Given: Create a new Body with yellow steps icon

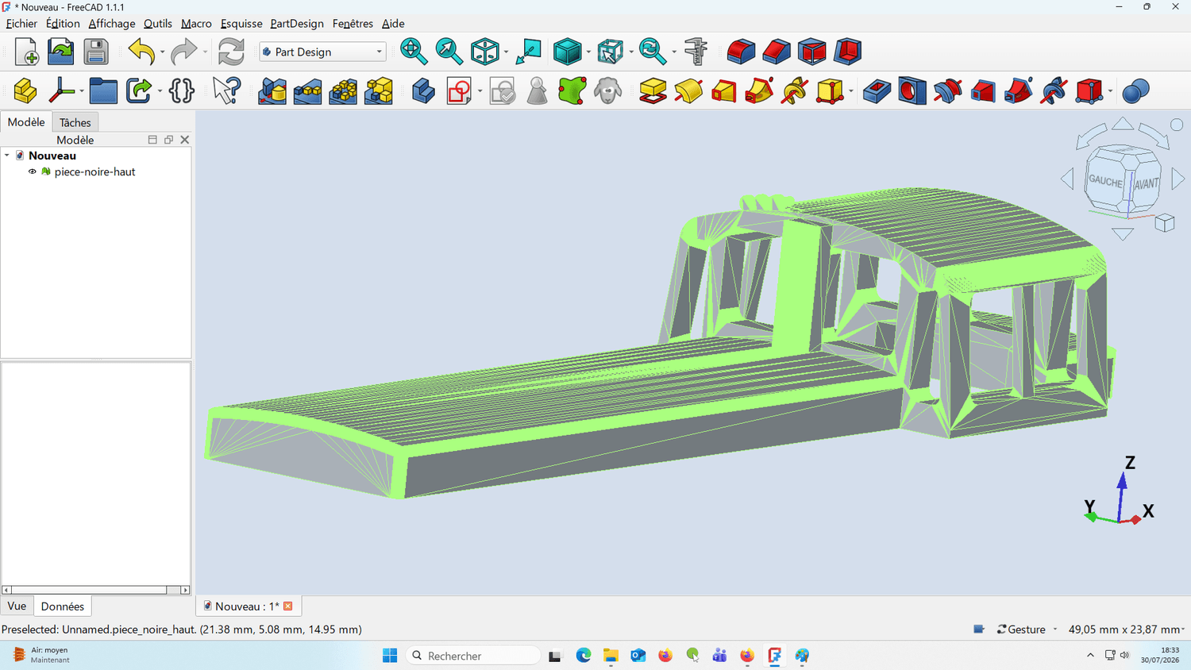Looking at the screenshot, I should pyautogui.click(x=25, y=91).
